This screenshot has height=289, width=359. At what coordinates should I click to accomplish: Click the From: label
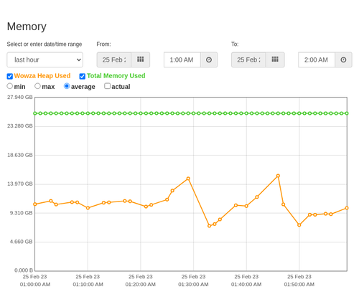(x=103, y=44)
